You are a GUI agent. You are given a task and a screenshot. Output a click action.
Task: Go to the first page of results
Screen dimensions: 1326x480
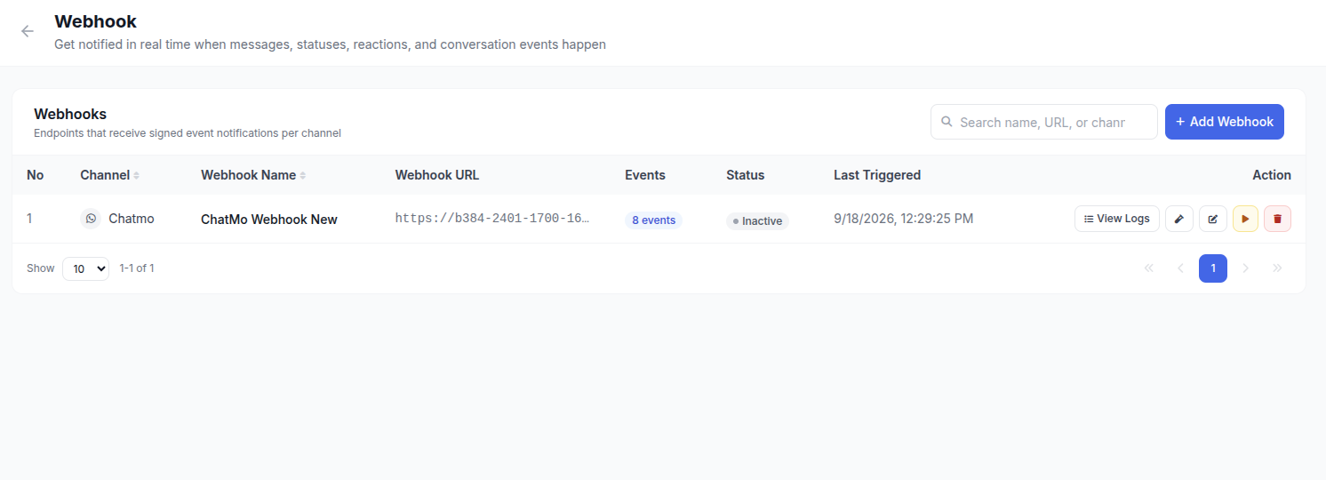click(1148, 268)
